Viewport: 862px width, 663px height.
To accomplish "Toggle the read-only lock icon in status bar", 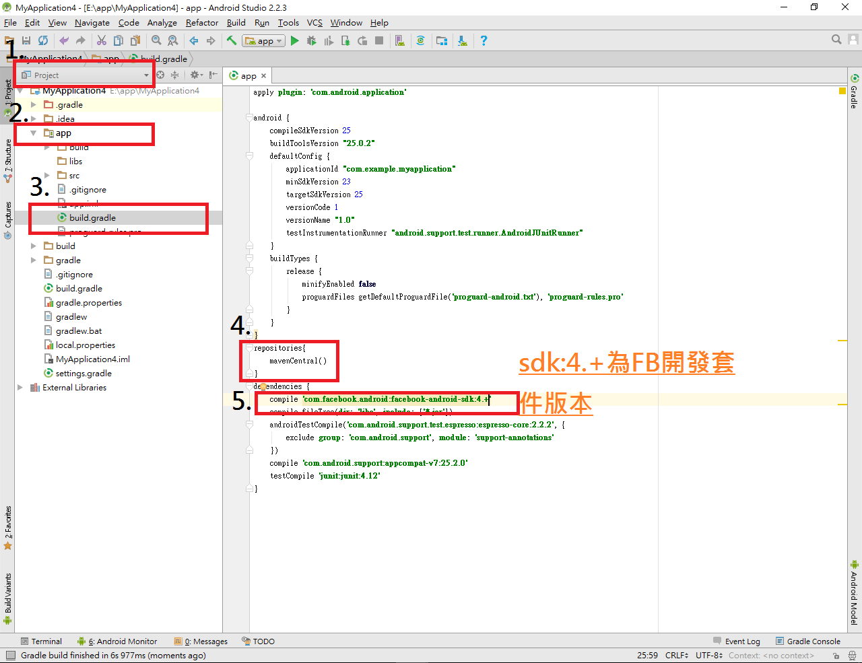I will click(x=836, y=656).
